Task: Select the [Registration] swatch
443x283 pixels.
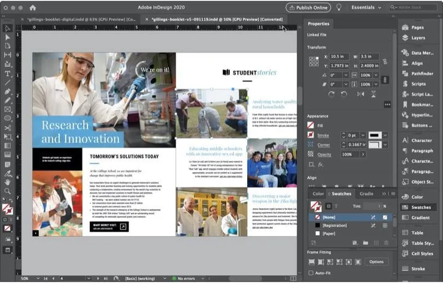Action: 336,225
